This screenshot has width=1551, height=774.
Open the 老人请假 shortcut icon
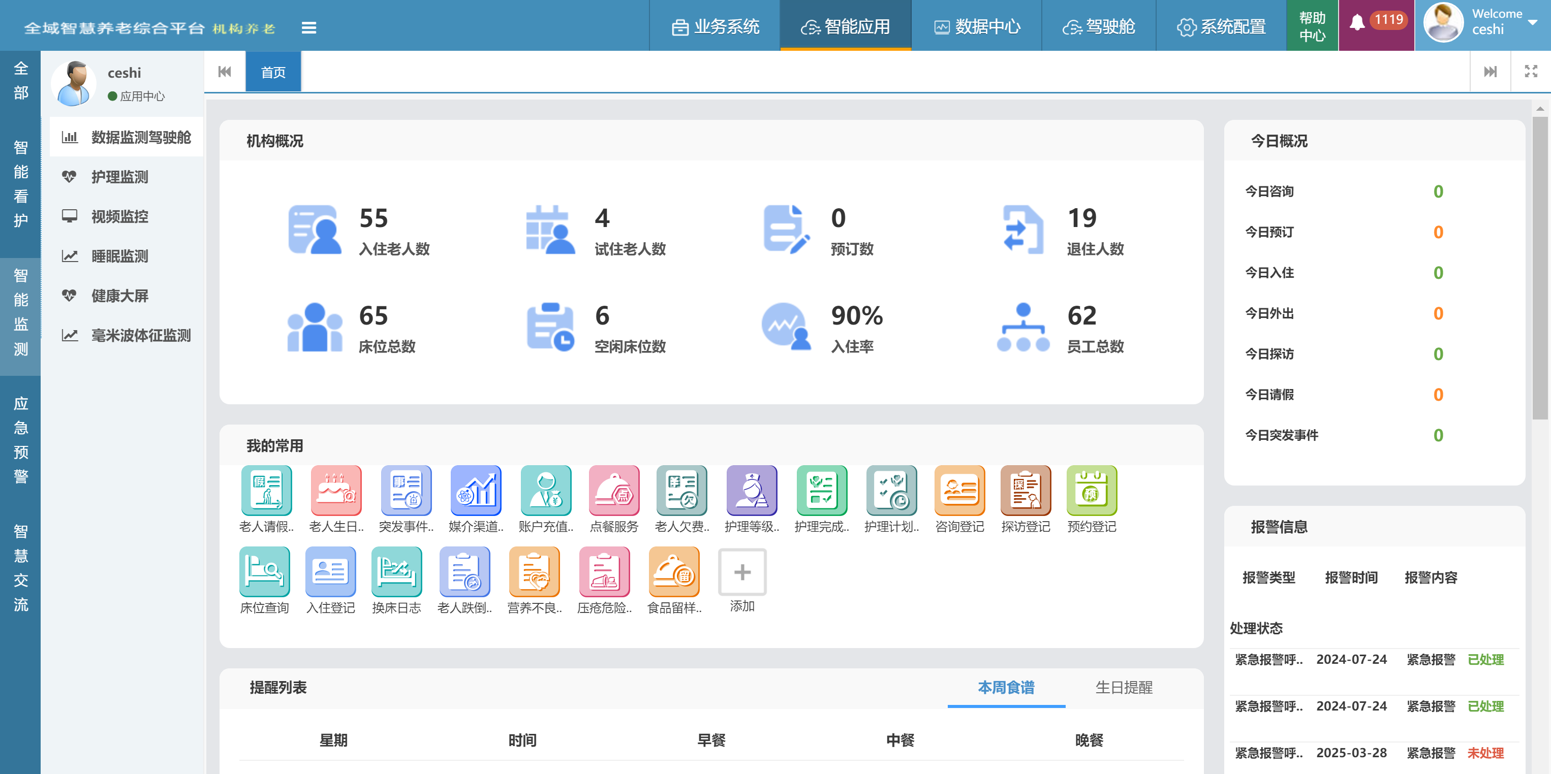pos(266,490)
